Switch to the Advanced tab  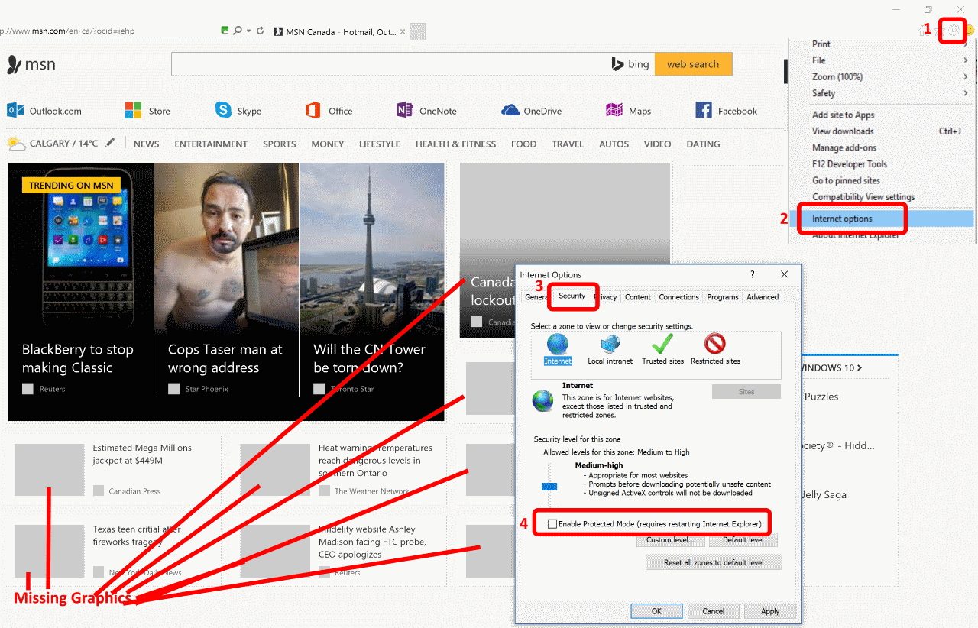coord(763,297)
